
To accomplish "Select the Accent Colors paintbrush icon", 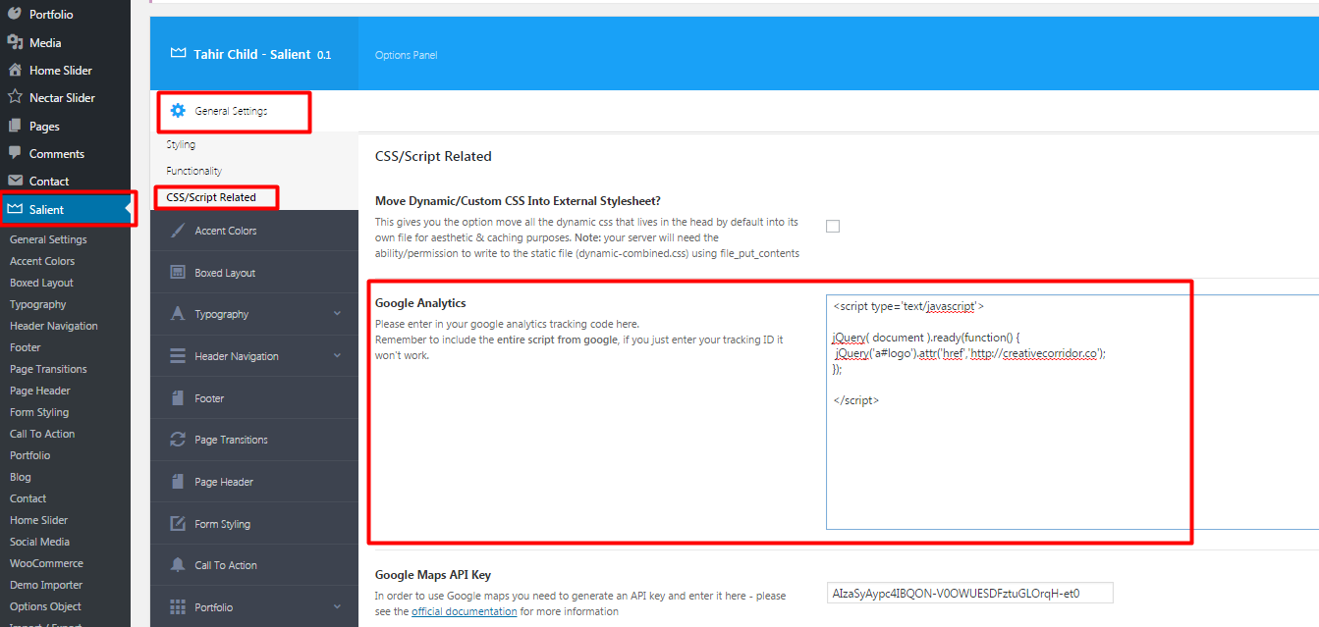I will (x=179, y=230).
